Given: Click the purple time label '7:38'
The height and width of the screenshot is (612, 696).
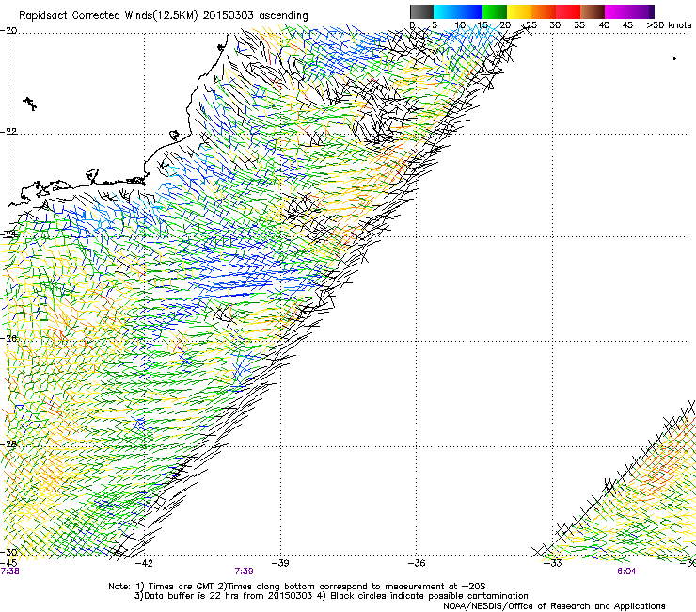Looking at the screenshot, I should pyautogui.click(x=10, y=572).
